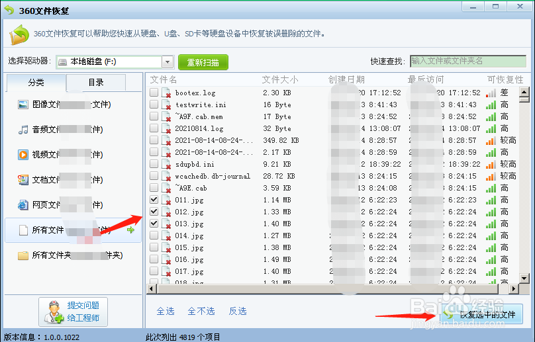
Task: Click the file icon for 20210814.log
Action: [166, 128]
